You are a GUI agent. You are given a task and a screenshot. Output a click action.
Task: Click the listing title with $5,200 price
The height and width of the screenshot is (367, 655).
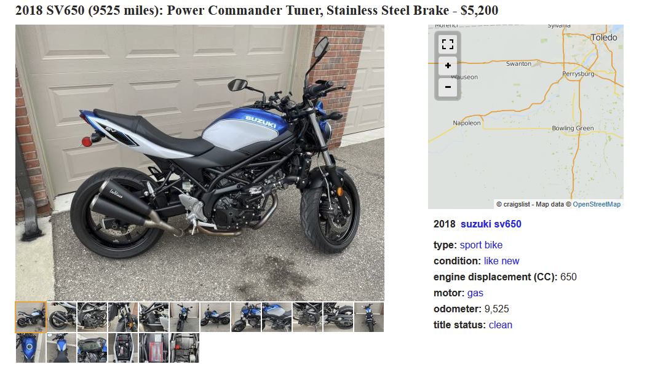point(257,10)
